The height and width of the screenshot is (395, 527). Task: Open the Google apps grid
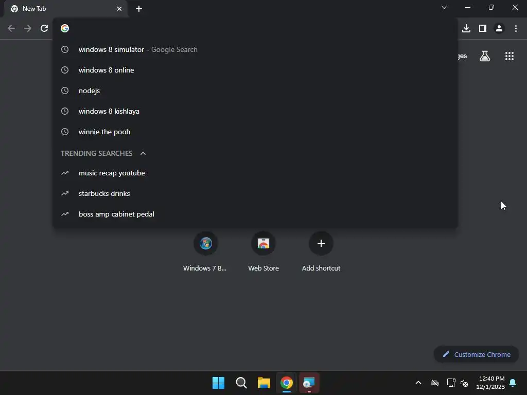(510, 56)
